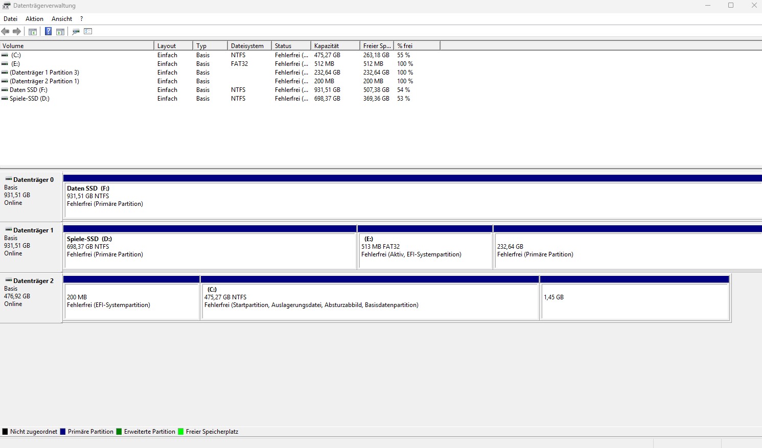This screenshot has width=762, height=448.
Task: Sort by the Volume column header
Action: [x=77, y=45]
